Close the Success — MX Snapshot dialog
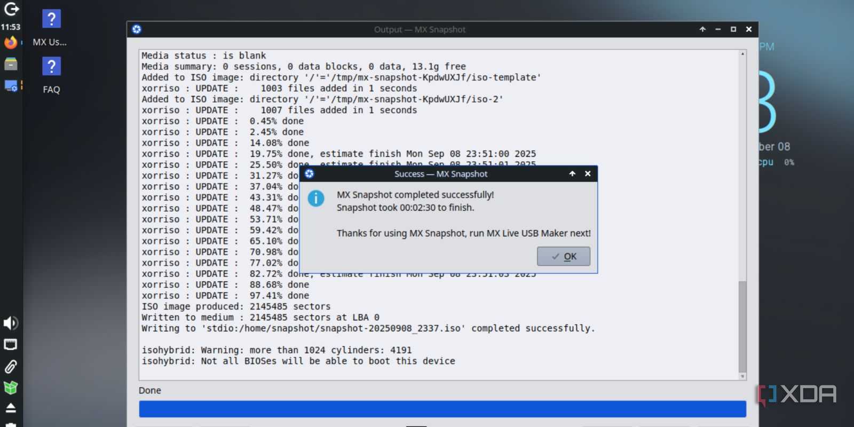 point(588,174)
